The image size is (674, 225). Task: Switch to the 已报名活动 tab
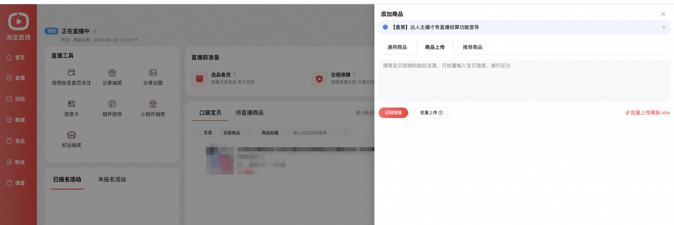pyautogui.click(x=67, y=180)
